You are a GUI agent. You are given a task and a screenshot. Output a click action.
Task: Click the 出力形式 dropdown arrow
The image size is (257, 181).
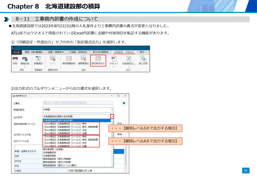pyautogui.click(x=112, y=116)
